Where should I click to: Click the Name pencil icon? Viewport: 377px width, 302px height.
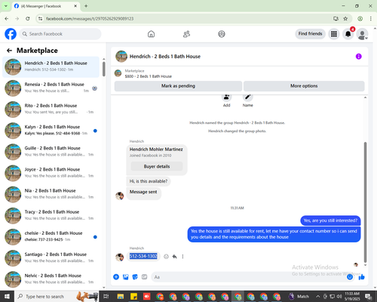247,97
